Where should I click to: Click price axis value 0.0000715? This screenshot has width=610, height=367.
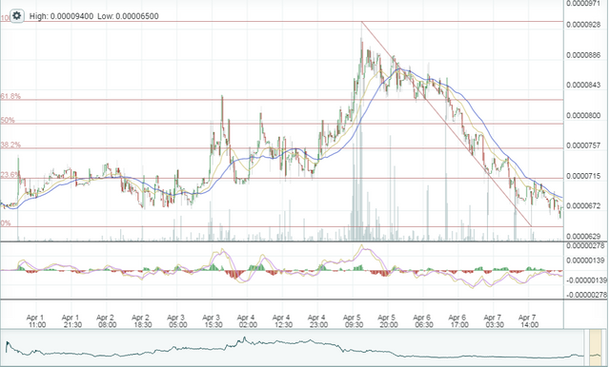click(583, 176)
